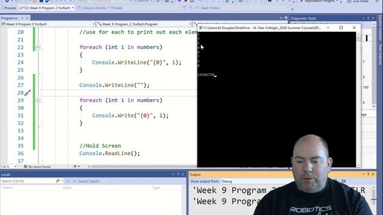Click the Console.ReadLine code on line 36
Viewport: 383px width, 215px height.
point(110,153)
